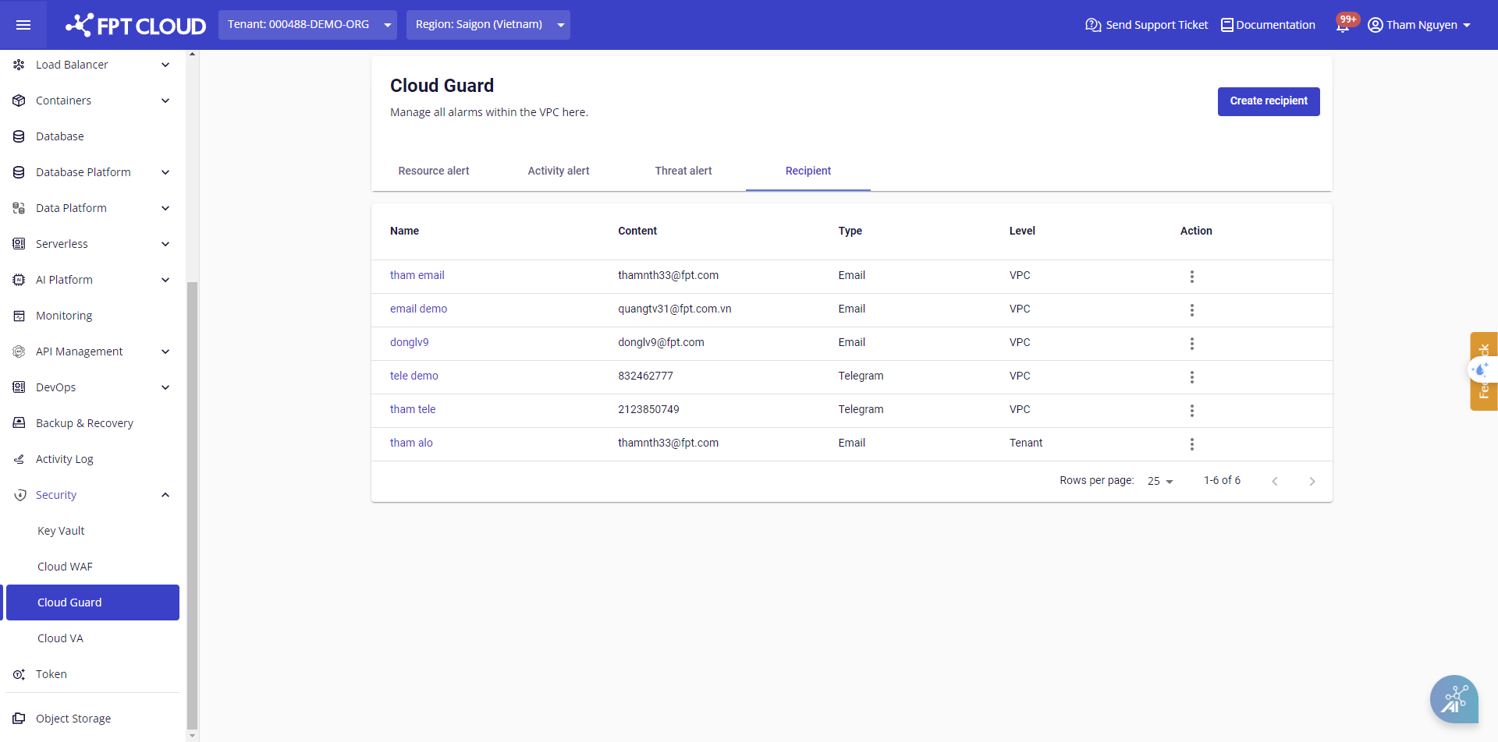Open action menu for tele demo row
1498x742 pixels.
click(x=1191, y=377)
